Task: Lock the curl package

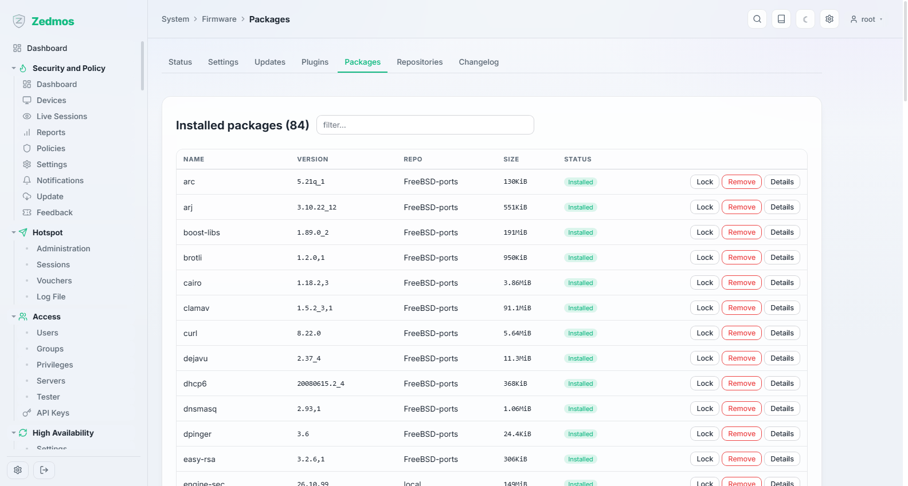Action: (705, 333)
